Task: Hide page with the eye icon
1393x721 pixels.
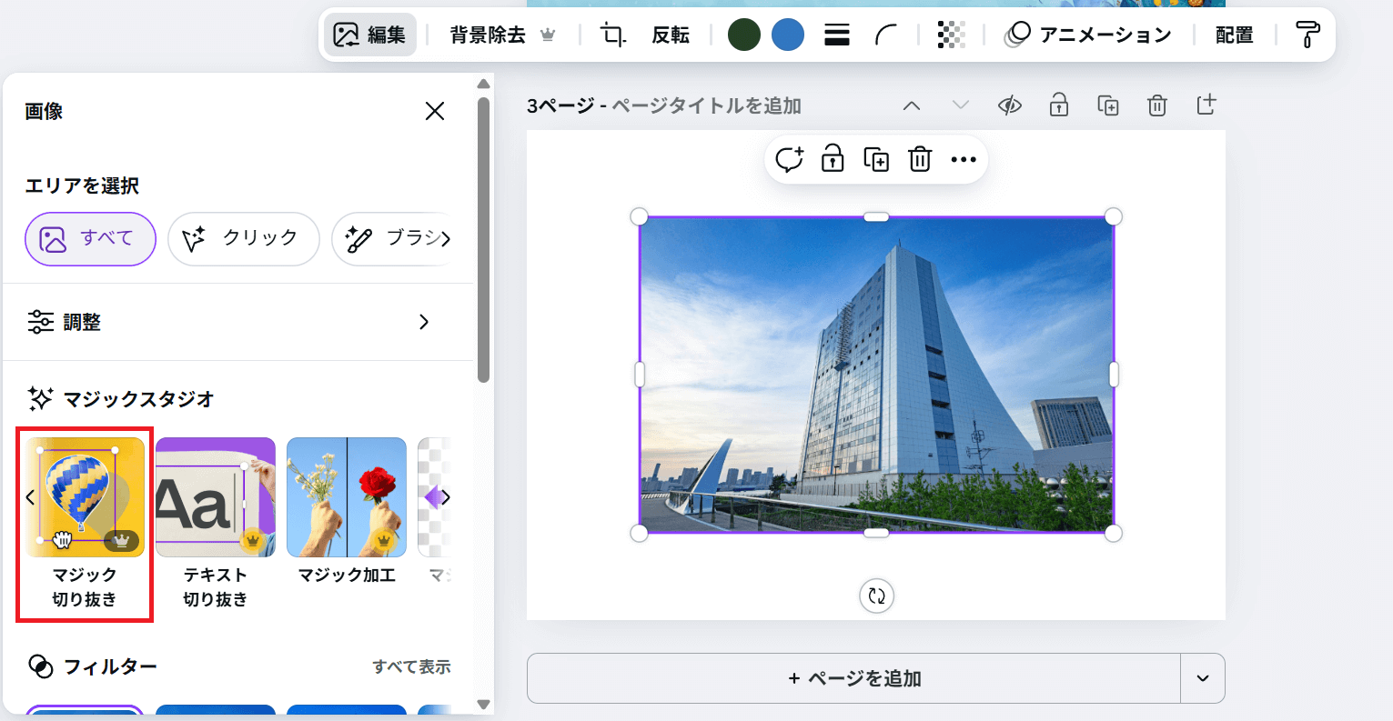Action: (x=1010, y=105)
